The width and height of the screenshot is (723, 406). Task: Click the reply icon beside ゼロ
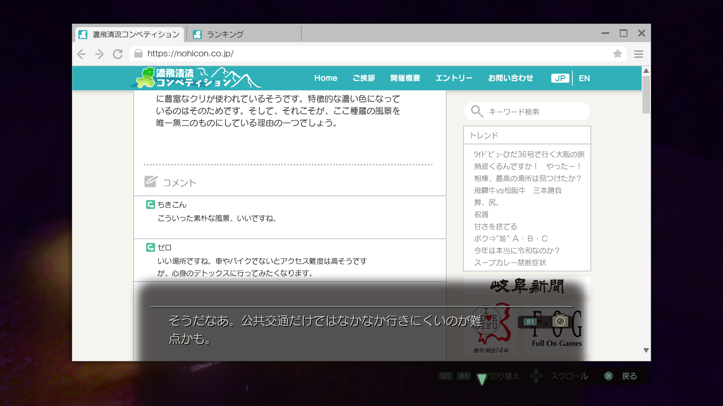(150, 247)
